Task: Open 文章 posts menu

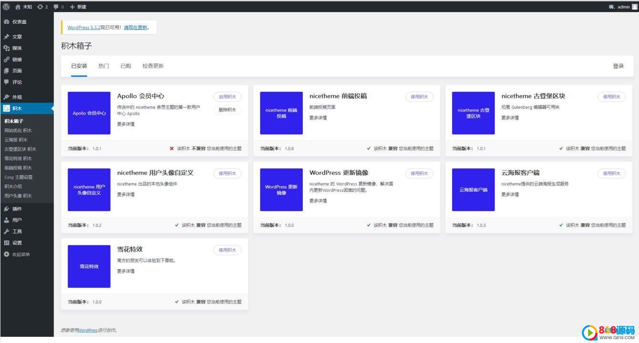Action: tap(27, 37)
